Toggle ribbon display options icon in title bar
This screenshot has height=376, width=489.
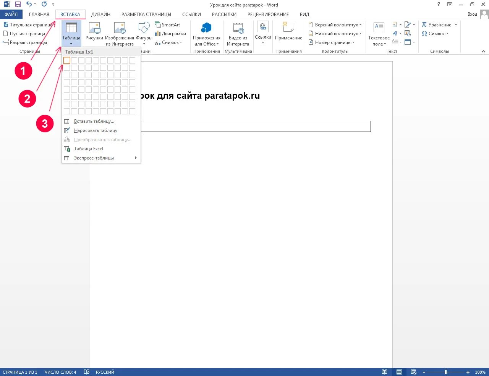[x=450, y=4]
